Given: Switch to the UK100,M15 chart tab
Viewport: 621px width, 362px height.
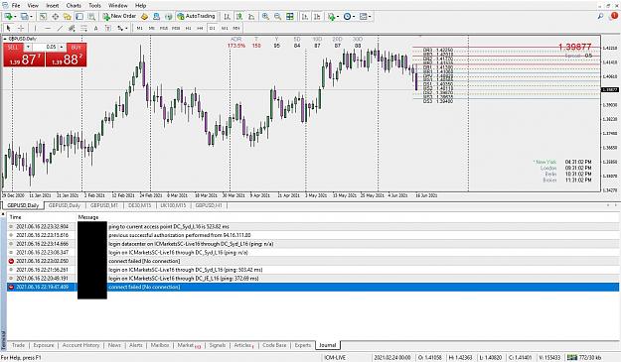Looking at the screenshot, I should point(173,205).
